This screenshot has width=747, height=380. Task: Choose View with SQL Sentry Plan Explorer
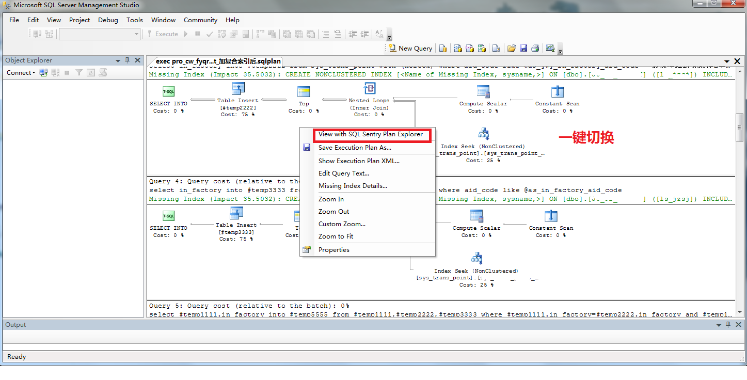(371, 135)
